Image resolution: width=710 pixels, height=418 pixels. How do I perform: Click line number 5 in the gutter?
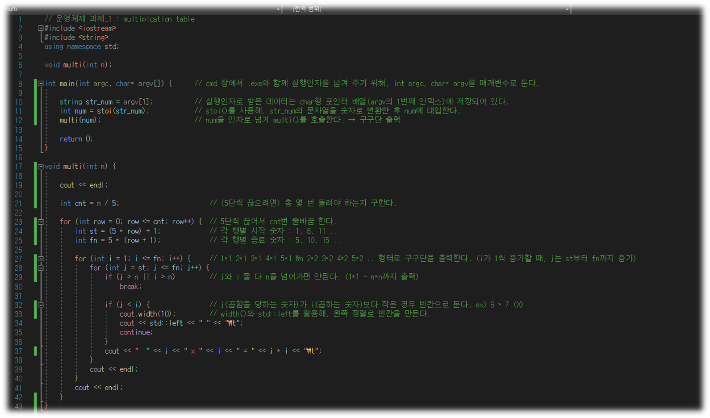click(20, 56)
